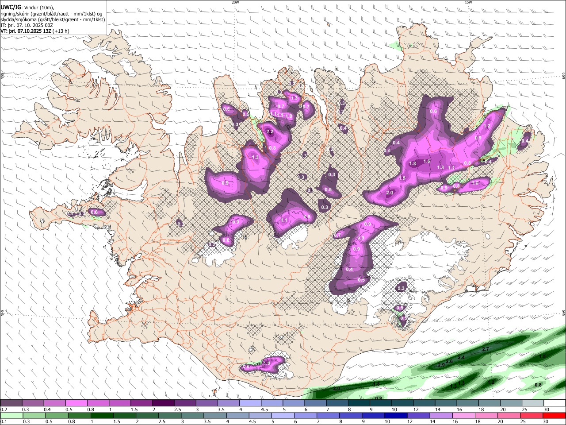
Task: Click the bottom-row violet swatch starting at 14
Action: point(440,415)
